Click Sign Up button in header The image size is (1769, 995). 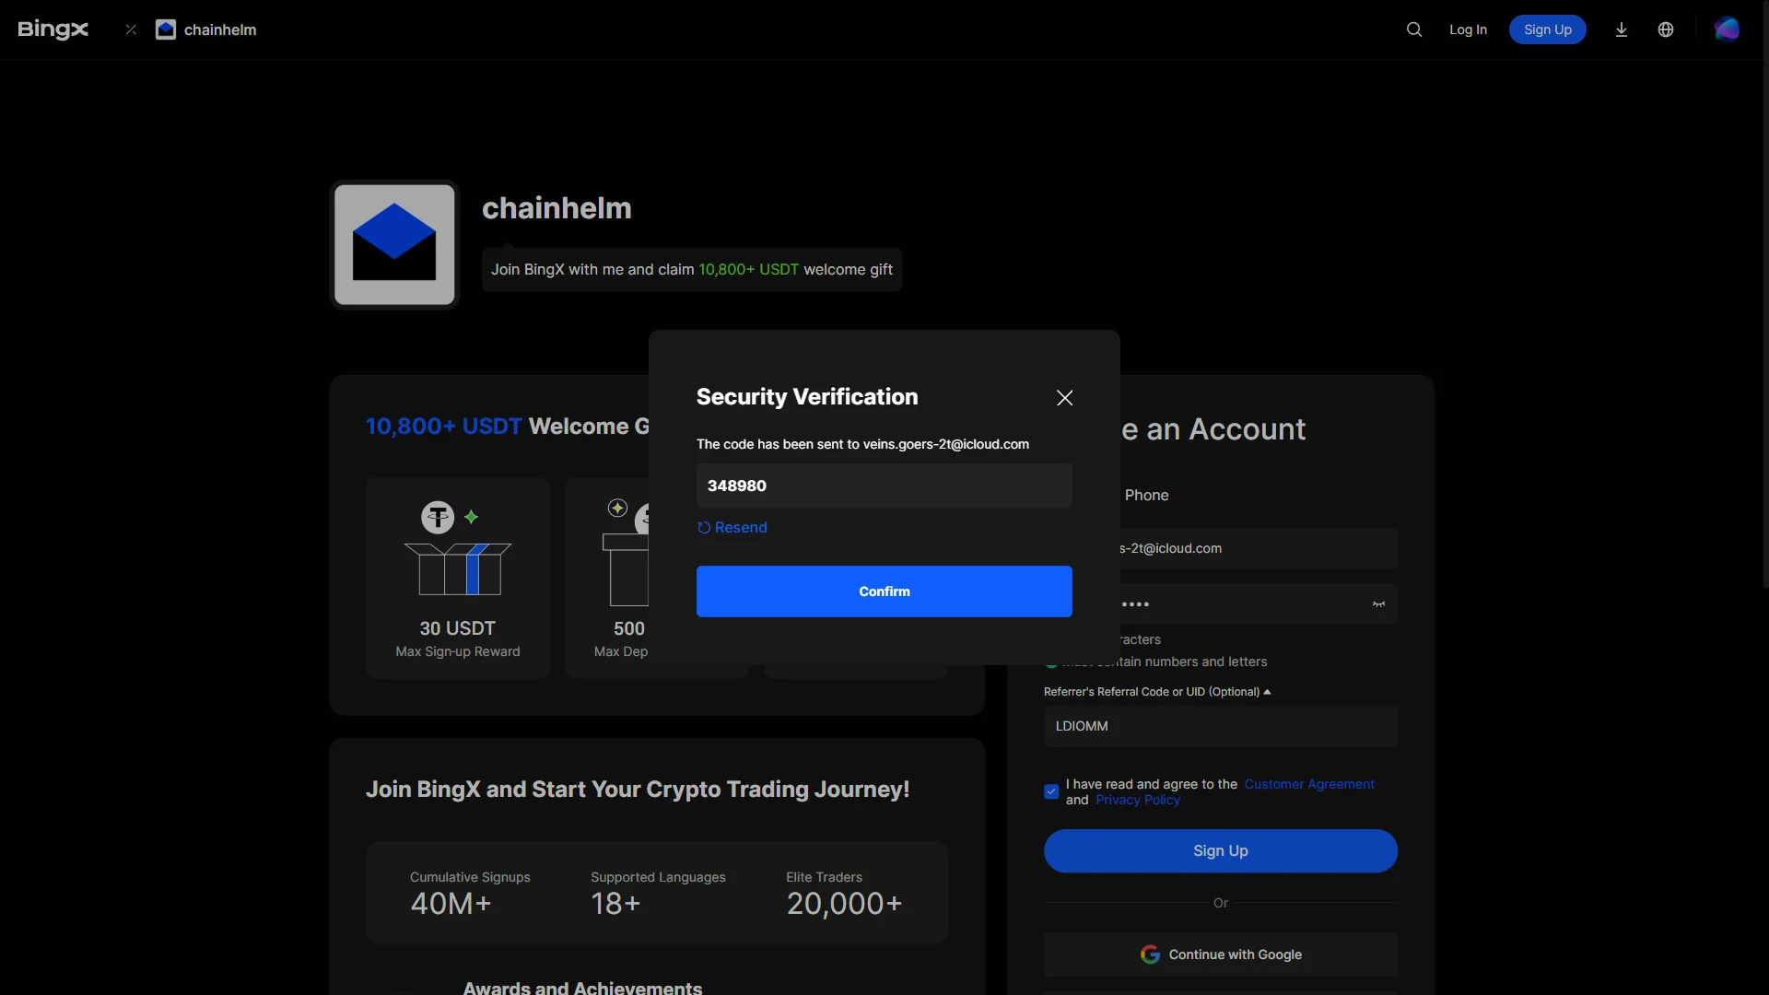(1548, 29)
